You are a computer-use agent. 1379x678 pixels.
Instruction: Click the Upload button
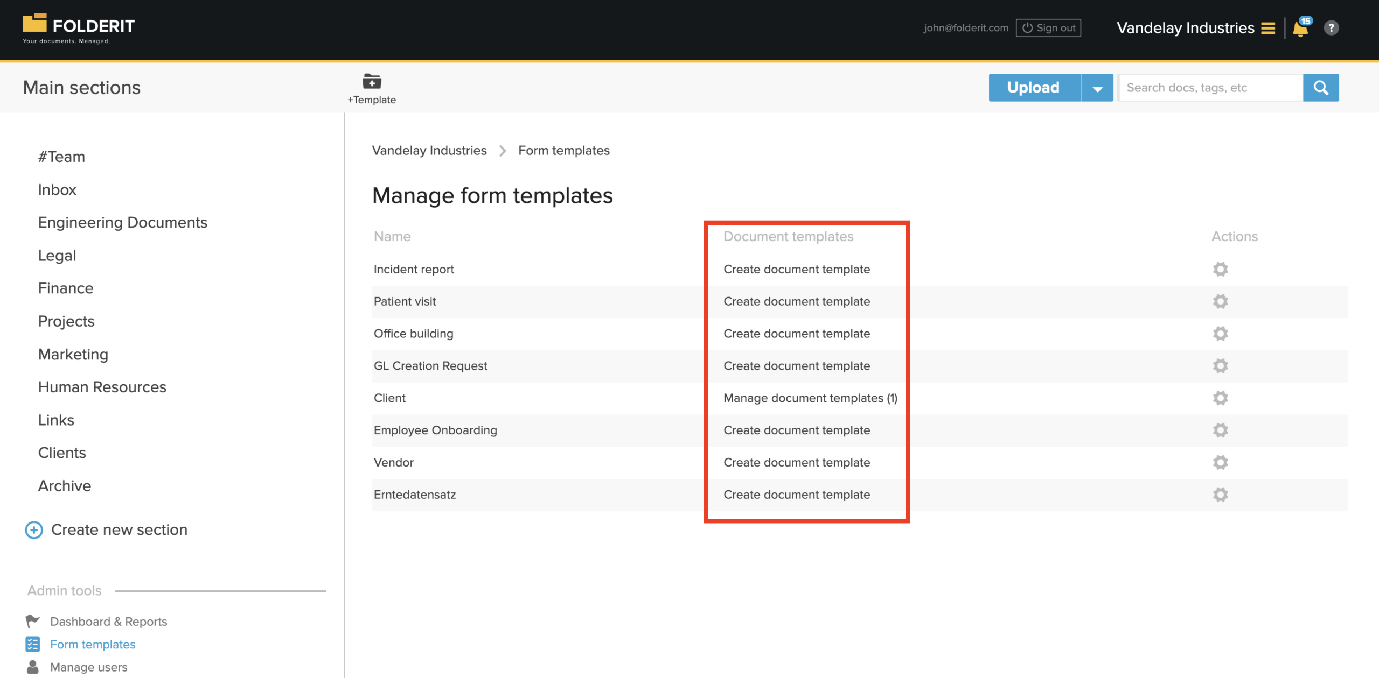tap(1034, 88)
